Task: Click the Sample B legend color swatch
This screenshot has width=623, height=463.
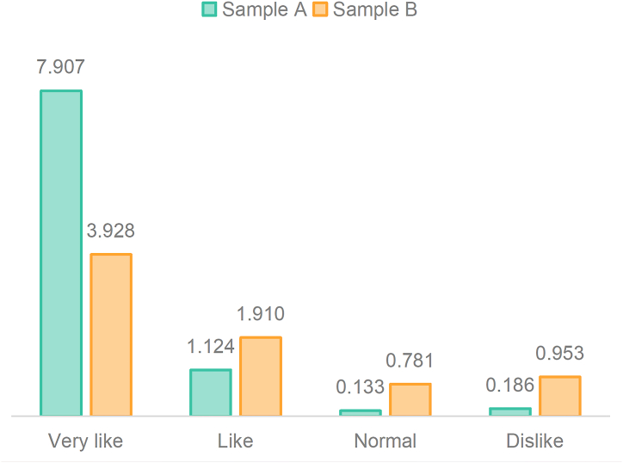Action: click(320, 10)
